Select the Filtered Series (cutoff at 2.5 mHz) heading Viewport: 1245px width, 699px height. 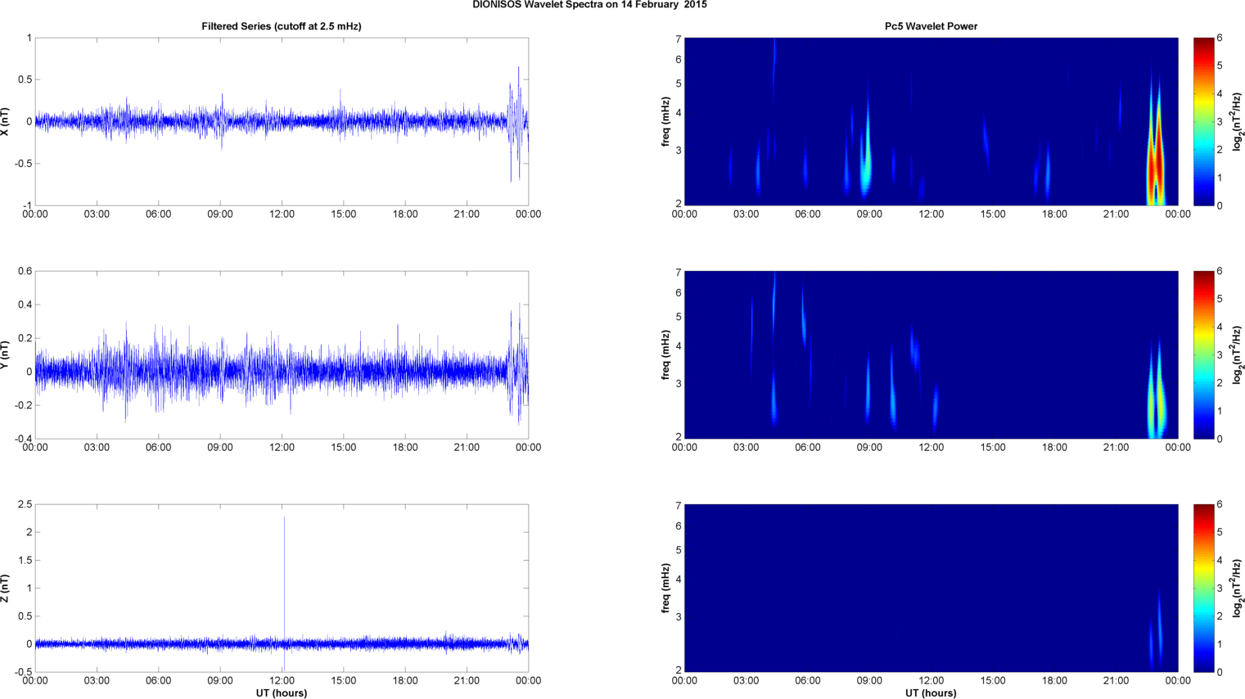point(282,26)
